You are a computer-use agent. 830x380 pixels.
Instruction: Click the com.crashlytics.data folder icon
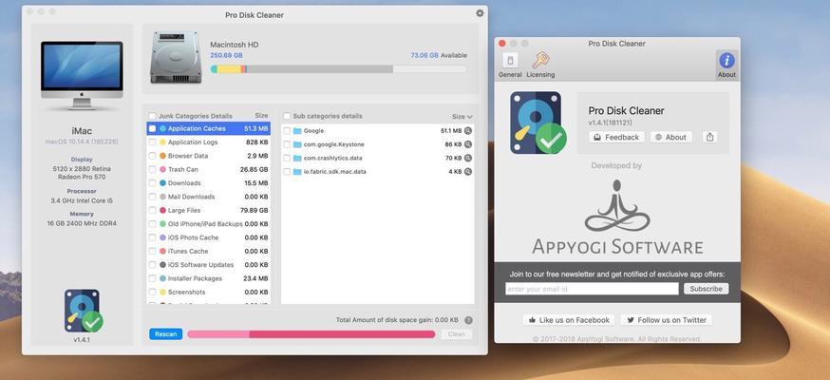[x=297, y=159]
